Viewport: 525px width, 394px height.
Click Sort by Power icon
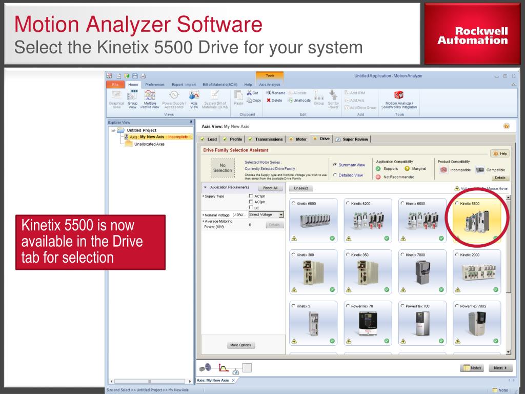pyautogui.click(x=333, y=99)
